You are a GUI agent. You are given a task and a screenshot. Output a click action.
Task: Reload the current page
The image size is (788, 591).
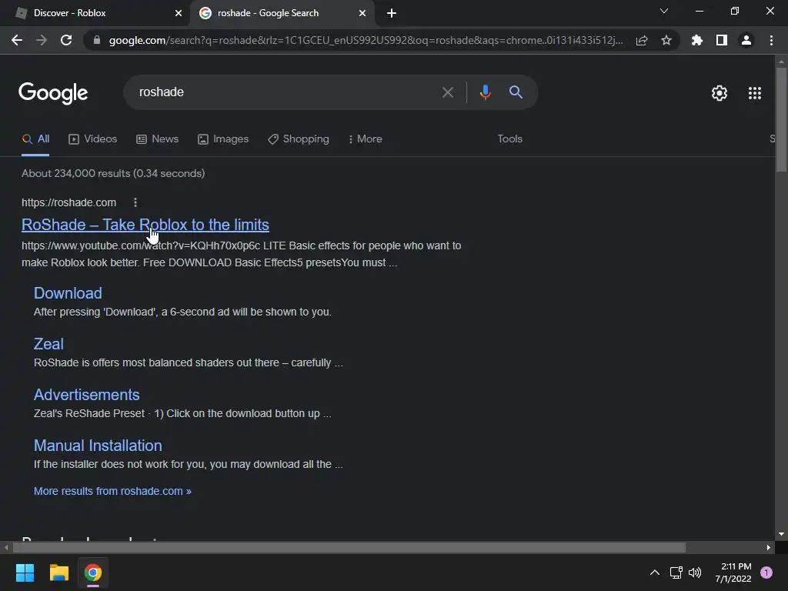coord(66,40)
